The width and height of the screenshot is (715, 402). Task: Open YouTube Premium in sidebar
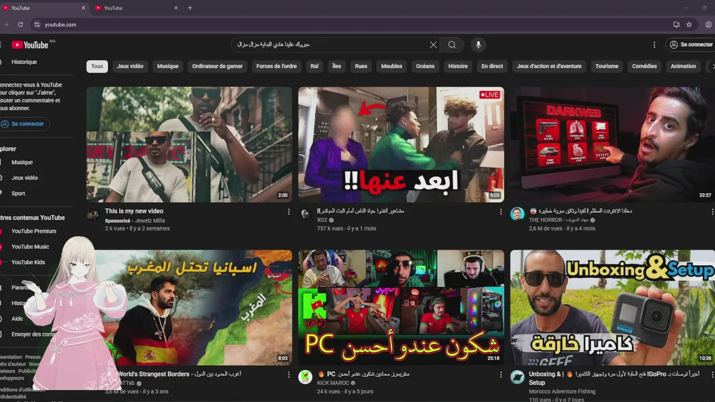click(x=34, y=231)
